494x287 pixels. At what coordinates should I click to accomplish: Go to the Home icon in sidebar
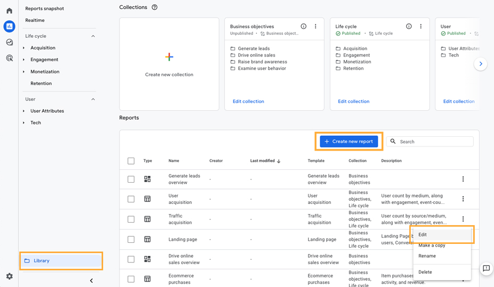pyautogui.click(x=10, y=11)
